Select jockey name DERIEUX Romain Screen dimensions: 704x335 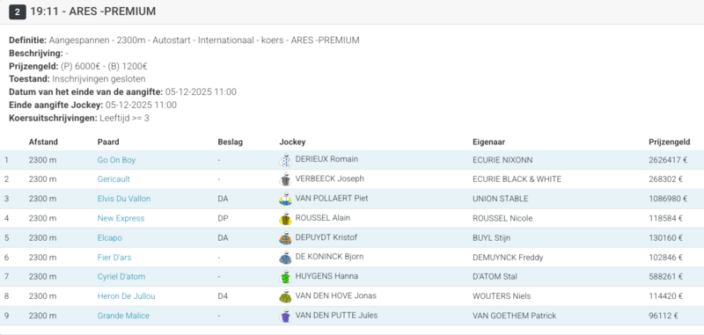(x=326, y=159)
